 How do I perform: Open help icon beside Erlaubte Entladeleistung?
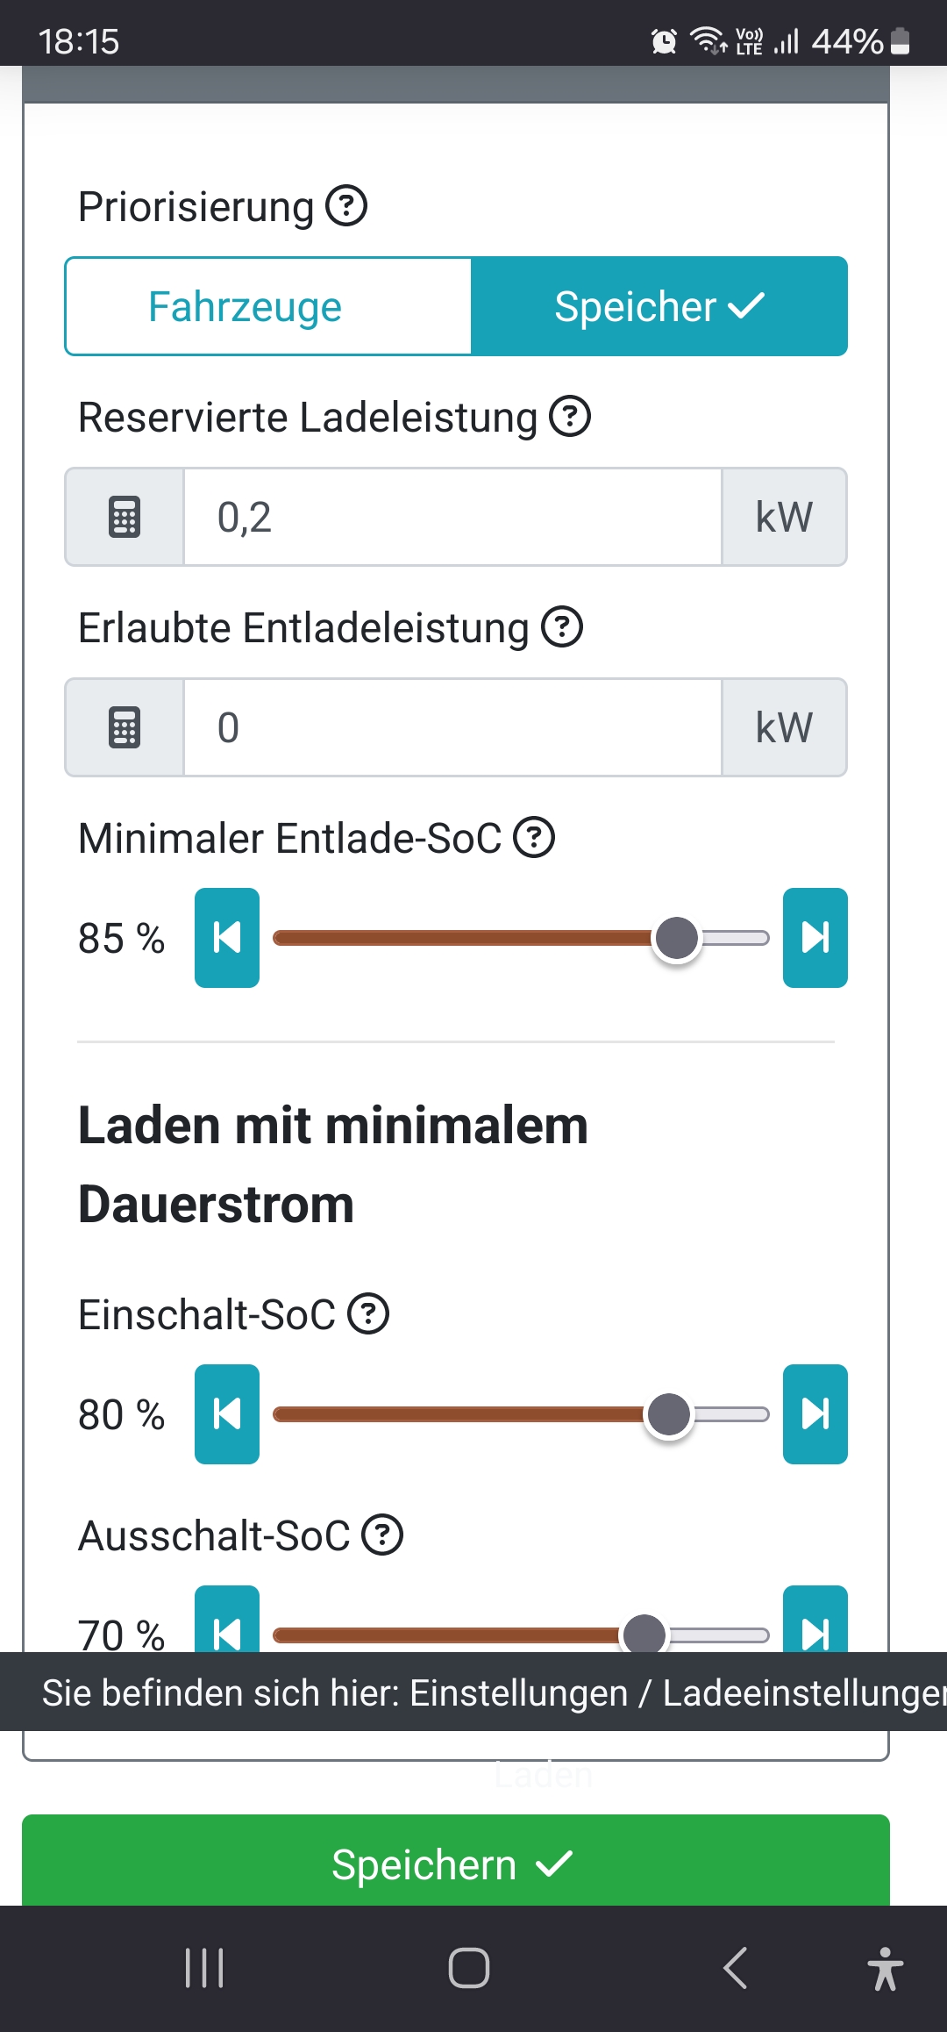[x=562, y=627]
